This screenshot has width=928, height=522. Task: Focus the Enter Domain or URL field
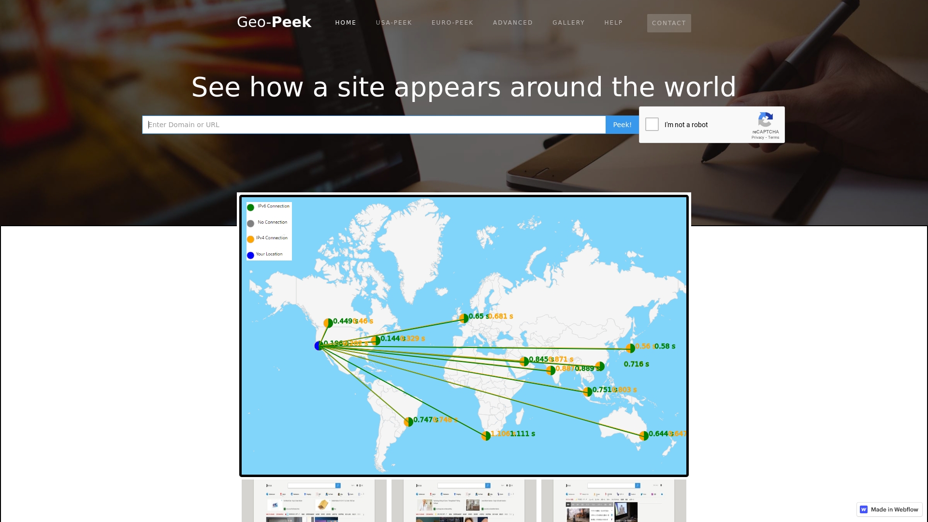[374, 125]
